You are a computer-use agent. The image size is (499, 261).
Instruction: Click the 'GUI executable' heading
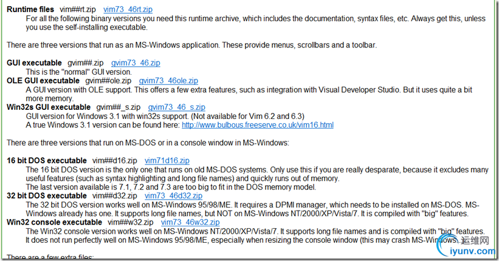click(35, 63)
